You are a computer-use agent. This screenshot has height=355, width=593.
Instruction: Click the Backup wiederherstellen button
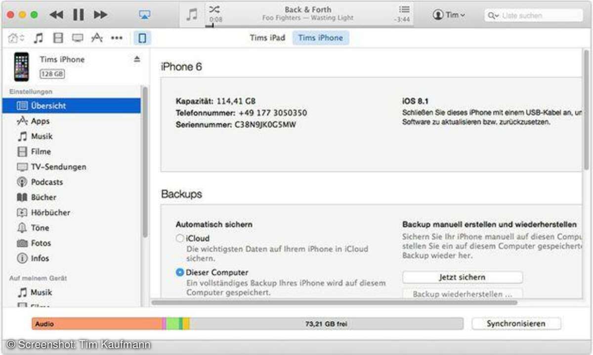coord(463,294)
